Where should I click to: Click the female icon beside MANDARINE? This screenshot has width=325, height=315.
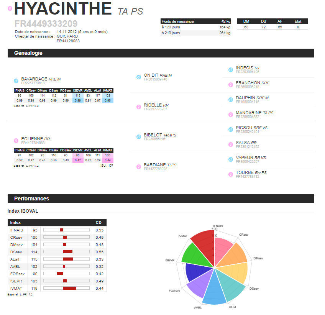pyautogui.click(x=231, y=115)
